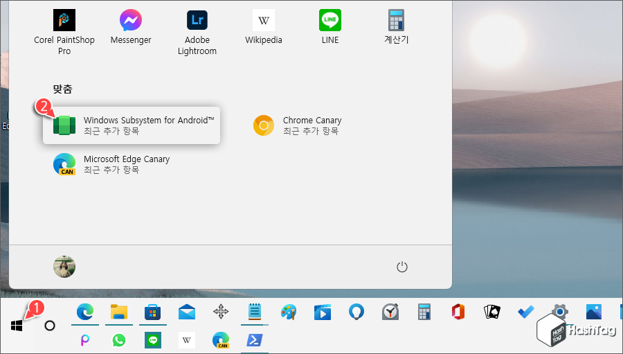Open the Tips lightbulb app on taskbar
Screen dimensions: 623x354
356,312
